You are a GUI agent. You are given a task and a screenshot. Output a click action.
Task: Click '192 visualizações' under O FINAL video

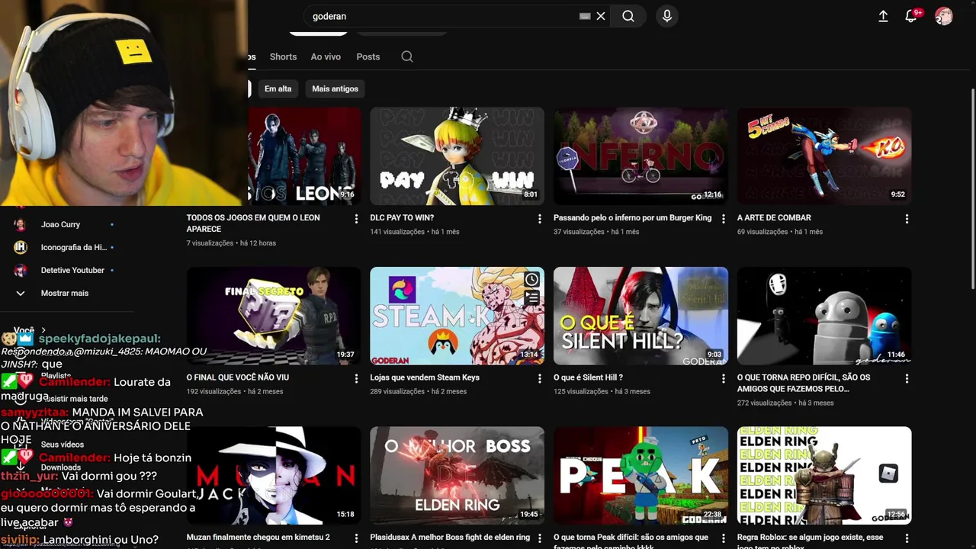[213, 391]
